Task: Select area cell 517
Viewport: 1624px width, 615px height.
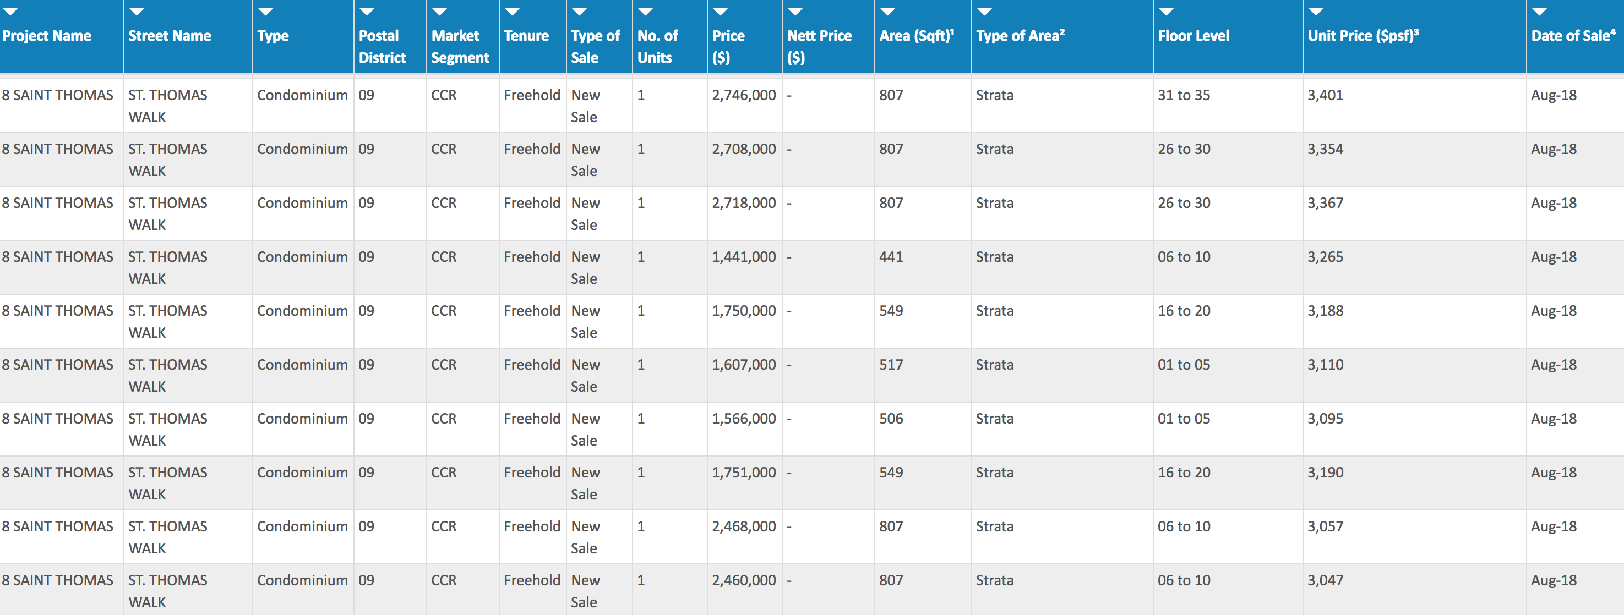Action: click(891, 365)
